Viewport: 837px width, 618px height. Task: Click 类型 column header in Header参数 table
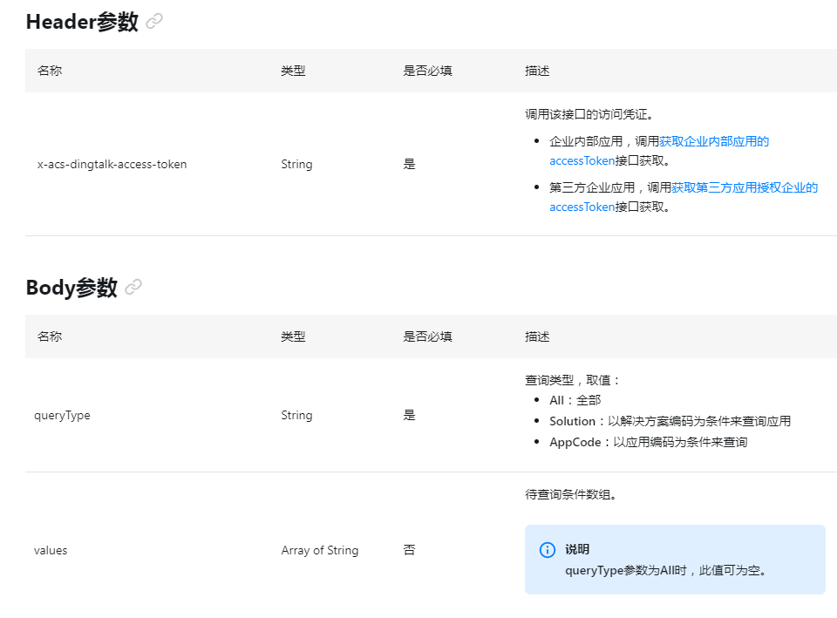pyautogui.click(x=293, y=71)
